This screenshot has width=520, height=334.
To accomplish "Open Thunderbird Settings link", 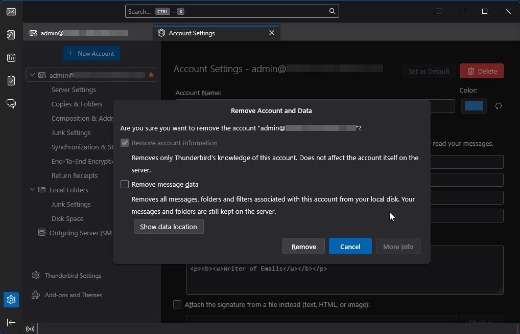I will click(x=73, y=275).
